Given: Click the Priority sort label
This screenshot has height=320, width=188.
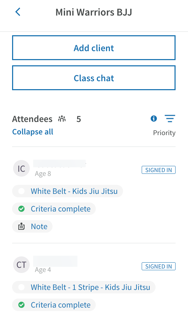Looking at the screenshot, I should tap(164, 133).
